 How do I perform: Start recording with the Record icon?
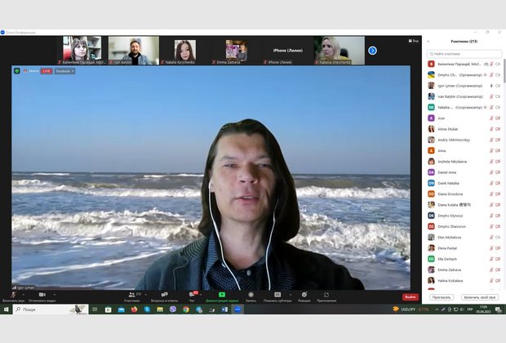[251, 294]
